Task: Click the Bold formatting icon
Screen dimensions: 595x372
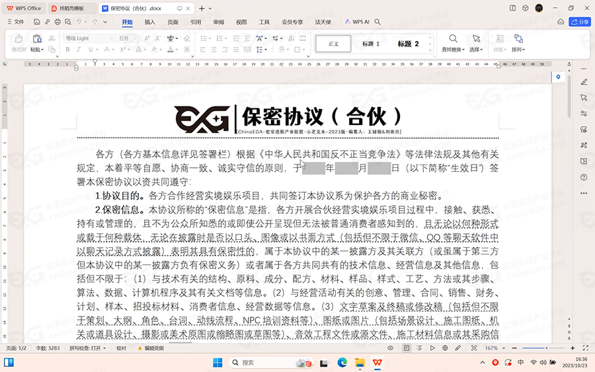Action: 66,50
